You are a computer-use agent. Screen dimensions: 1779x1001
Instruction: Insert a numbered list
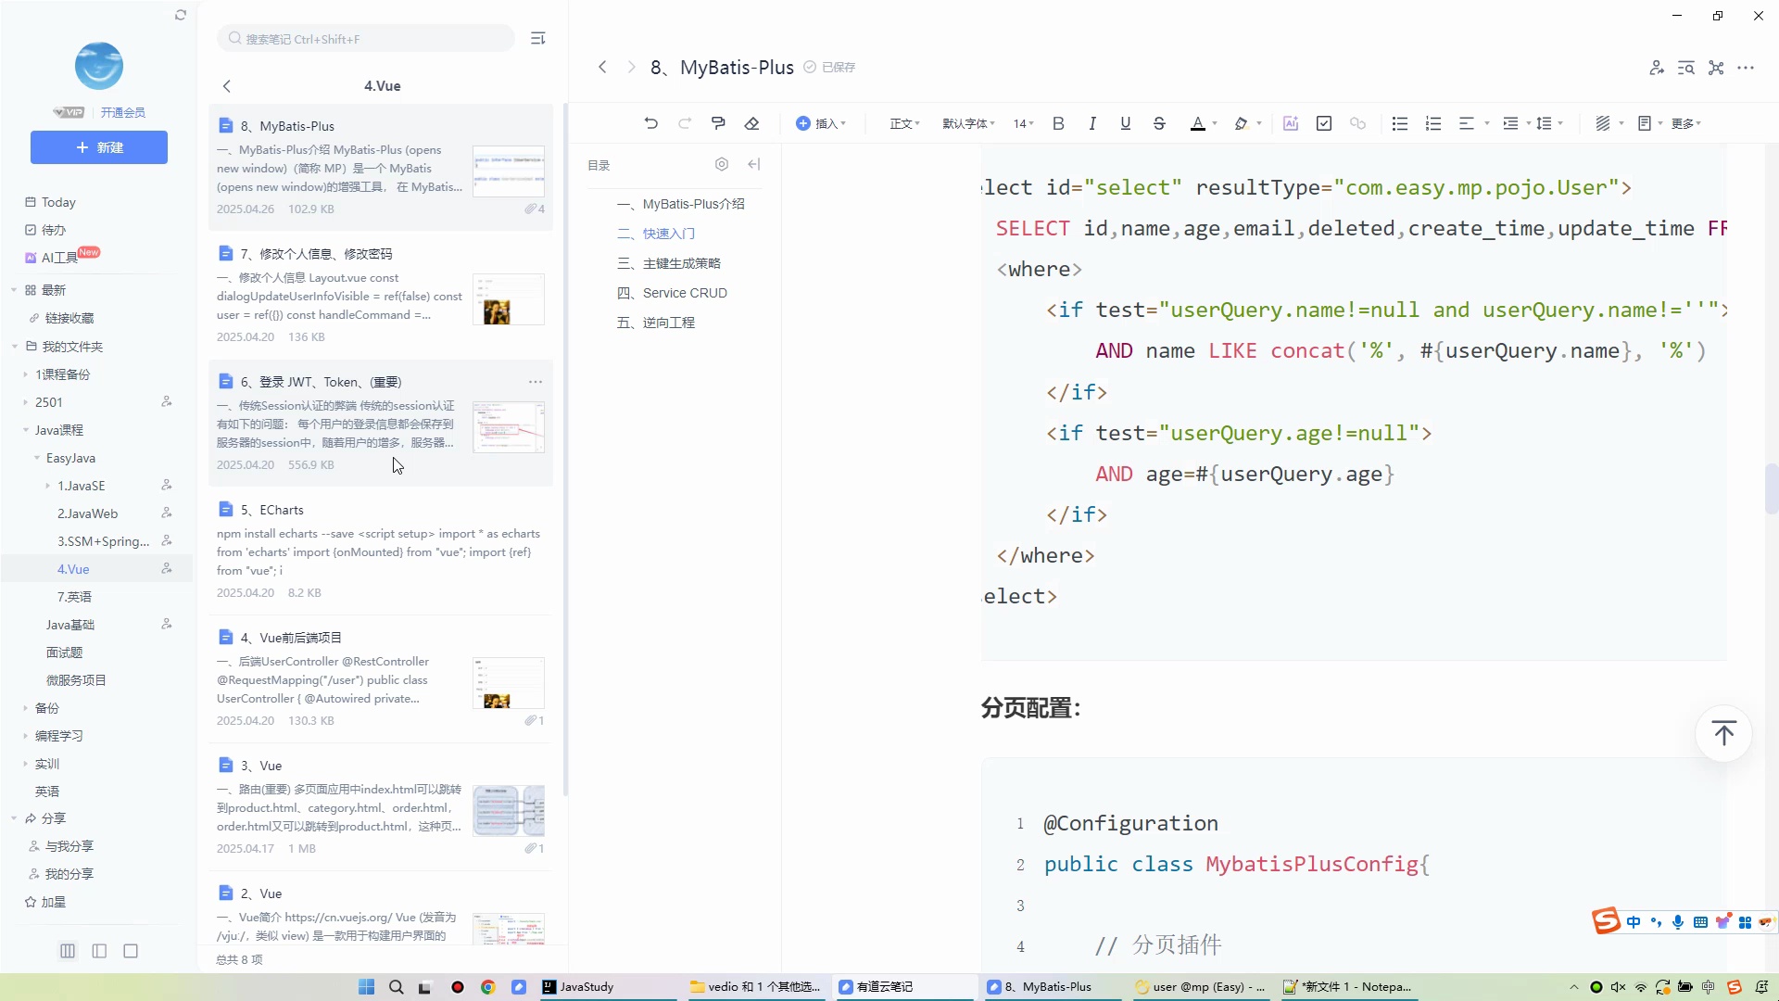click(1433, 123)
